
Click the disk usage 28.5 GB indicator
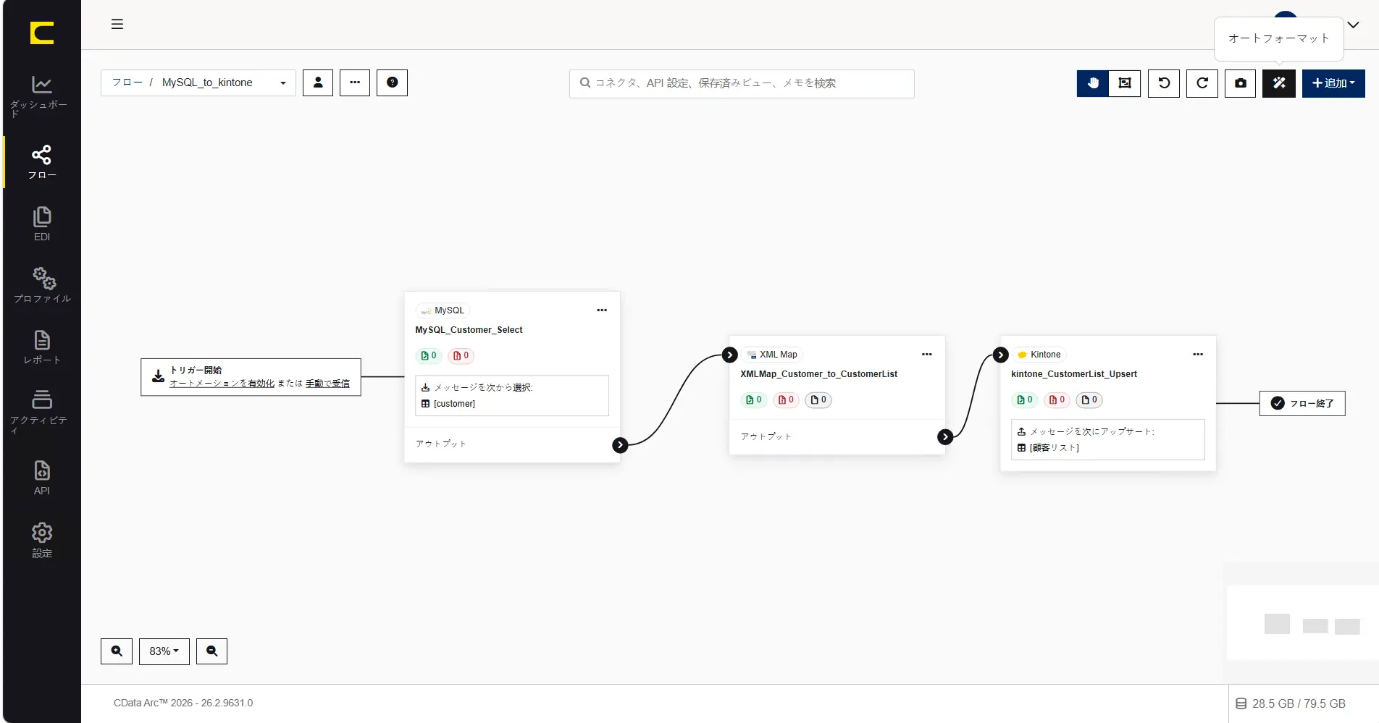[1291, 703]
